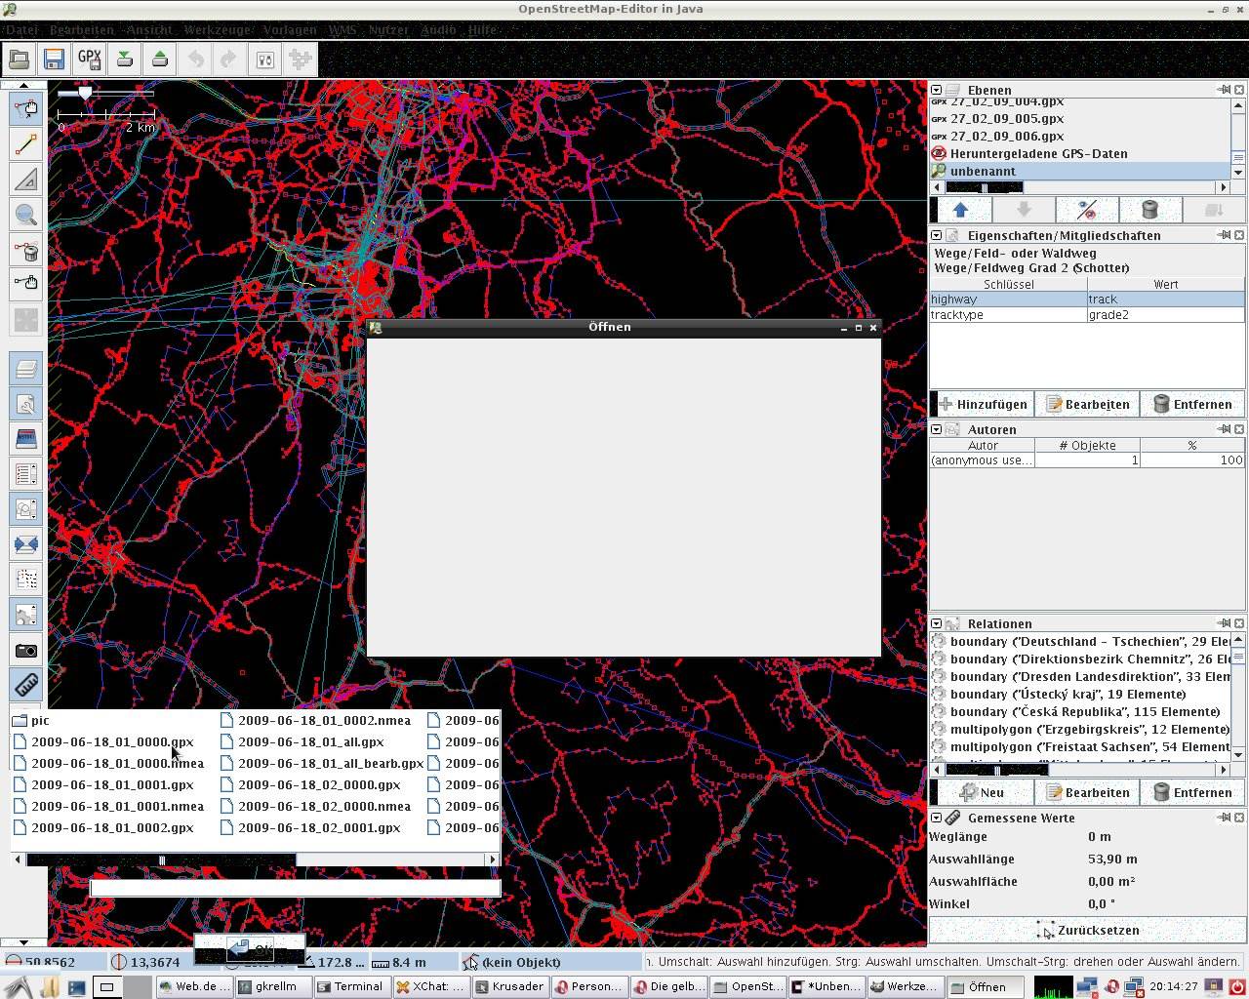Click the download from OSM icon
This screenshot has height=999, width=1249.
tap(125, 60)
